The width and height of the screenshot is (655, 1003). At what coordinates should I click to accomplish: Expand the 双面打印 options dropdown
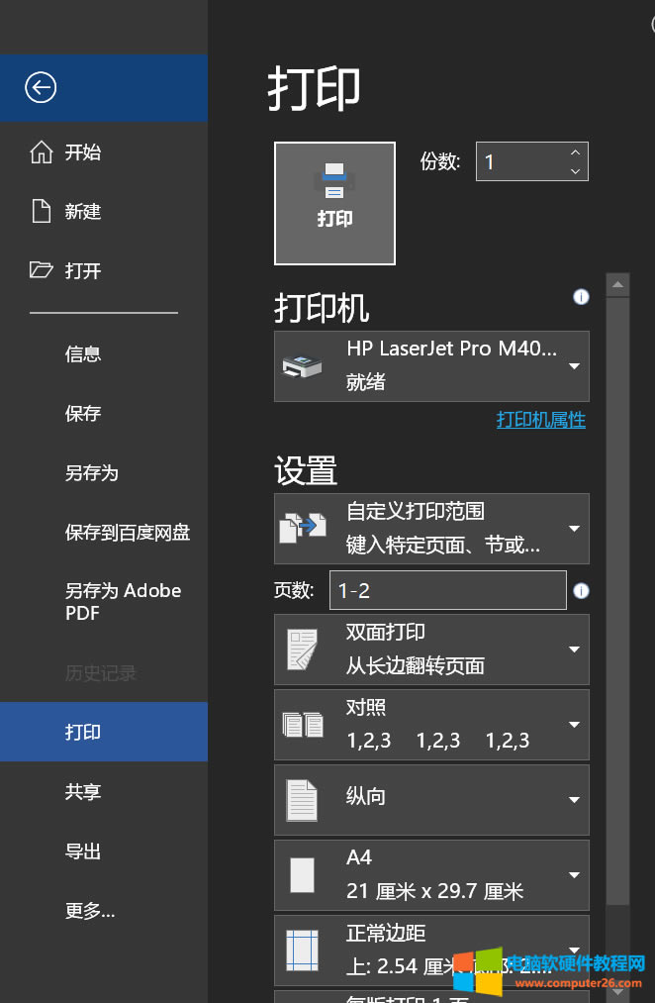pyautogui.click(x=574, y=649)
